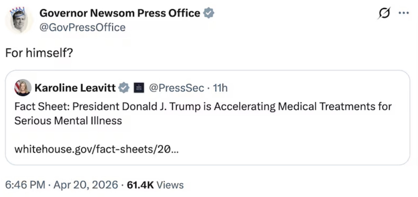Click the White House affiliation badge icon
Screen dimensions: 418x197
pyautogui.click(x=139, y=88)
